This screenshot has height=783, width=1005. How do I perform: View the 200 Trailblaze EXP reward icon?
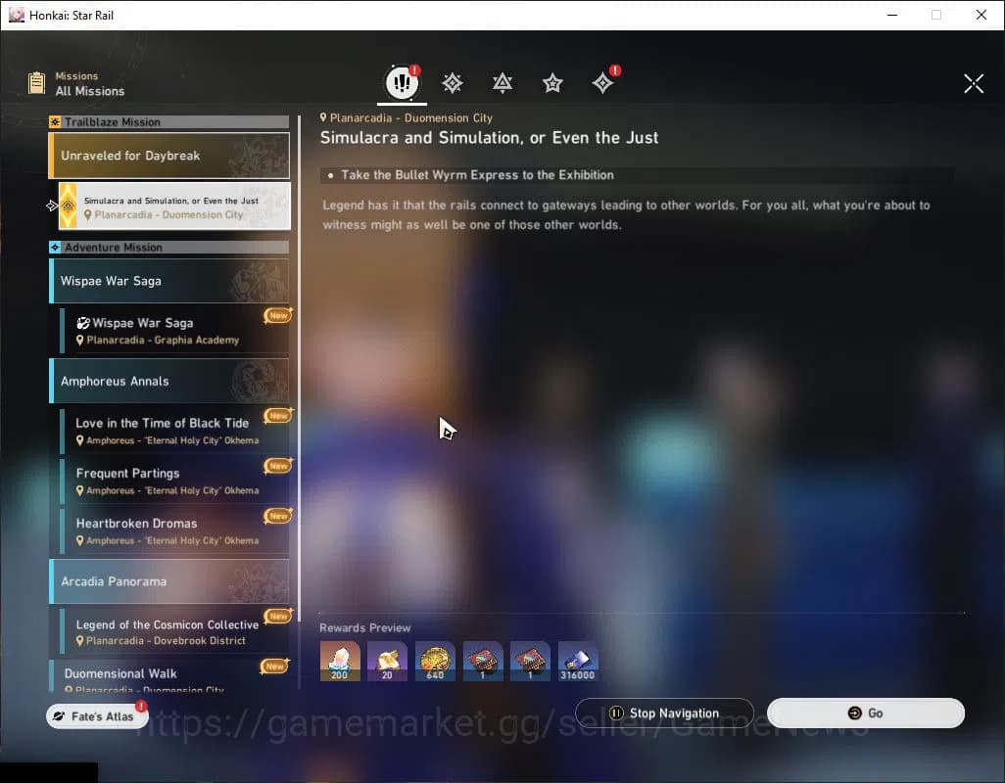pyautogui.click(x=340, y=661)
